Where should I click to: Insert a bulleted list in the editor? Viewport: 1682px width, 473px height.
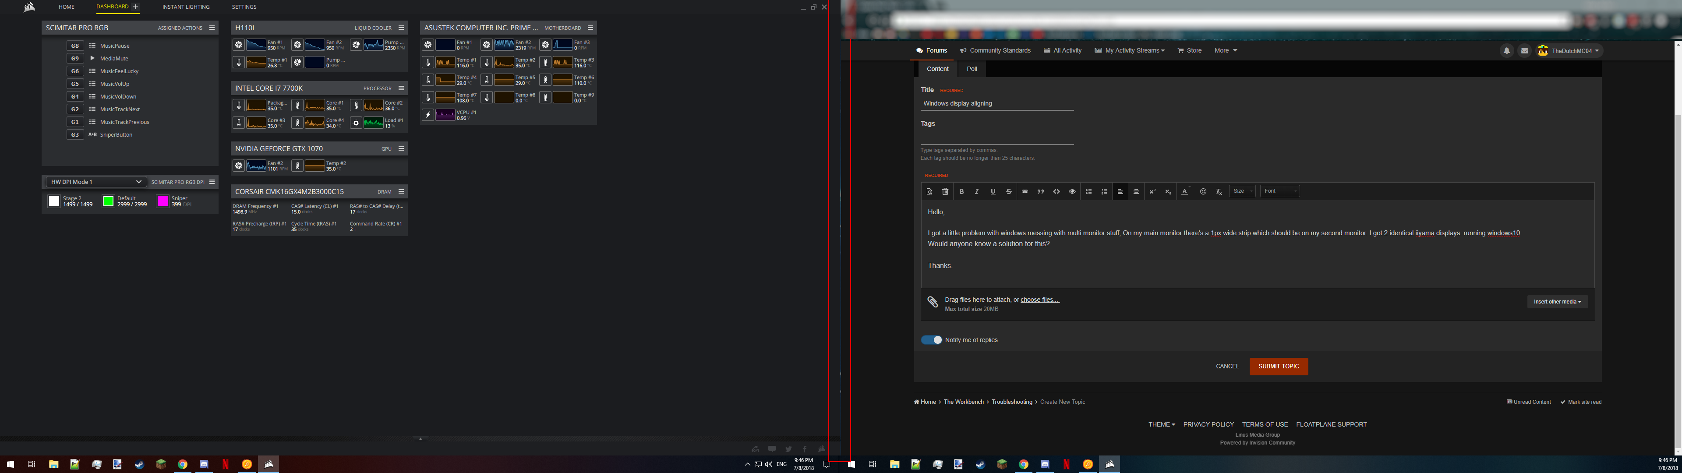[x=1088, y=191]
